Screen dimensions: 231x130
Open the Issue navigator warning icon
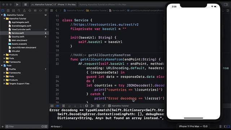pyautogui.click(x=24, y=10)
